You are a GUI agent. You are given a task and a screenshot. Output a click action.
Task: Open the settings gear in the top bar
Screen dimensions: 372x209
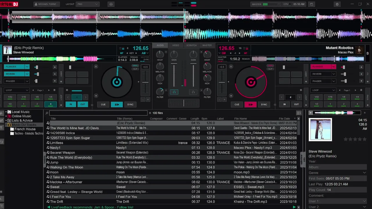pos(337,4)
